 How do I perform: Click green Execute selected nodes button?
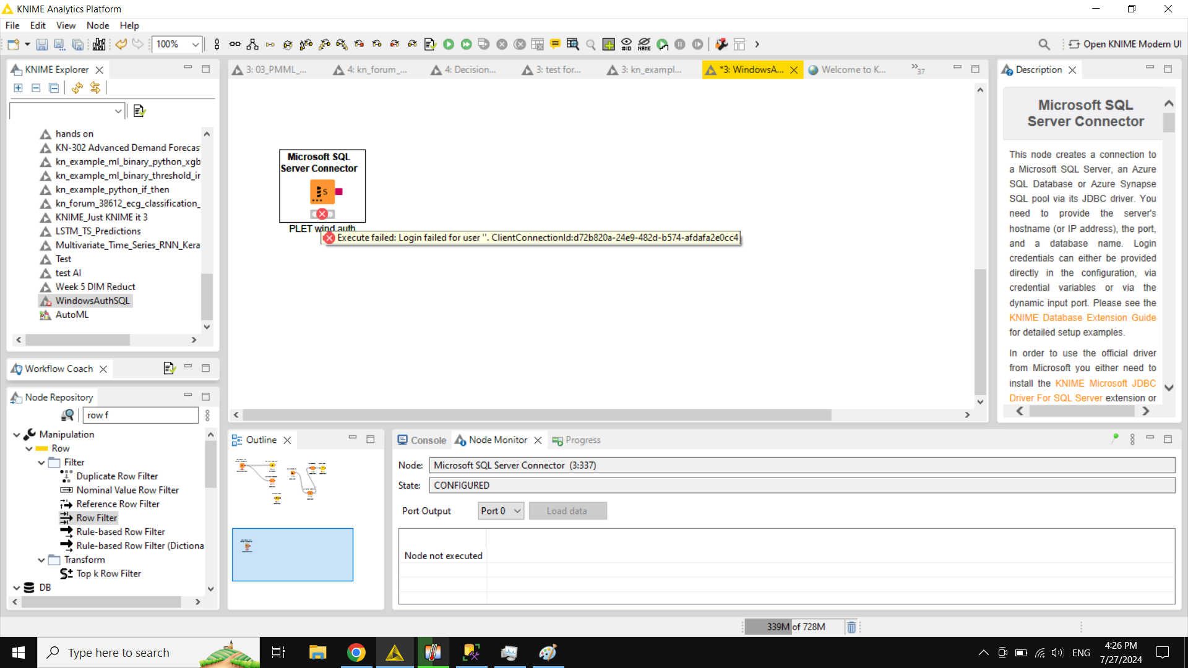pyautogui.click(x=449, y=44)
